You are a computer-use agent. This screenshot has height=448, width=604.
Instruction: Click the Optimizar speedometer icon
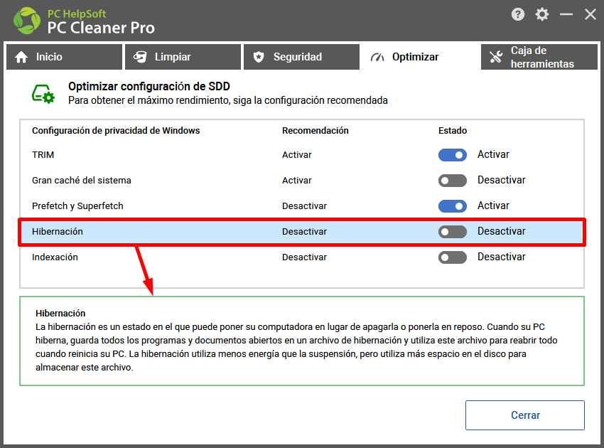click(377, 58)
